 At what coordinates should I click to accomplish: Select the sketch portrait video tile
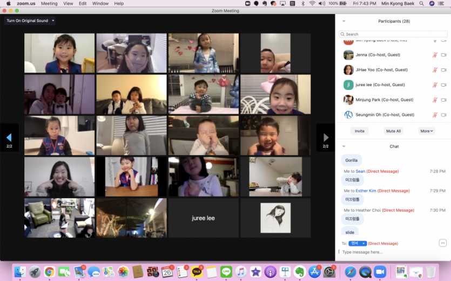point(275,218)
